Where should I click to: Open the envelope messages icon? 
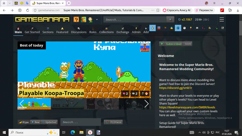[197, 28]
